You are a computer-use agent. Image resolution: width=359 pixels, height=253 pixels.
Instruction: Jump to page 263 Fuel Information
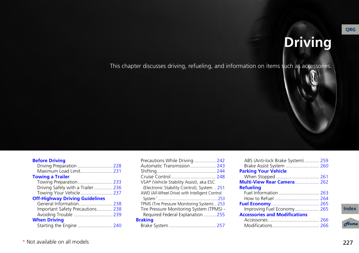coord(324,193)
